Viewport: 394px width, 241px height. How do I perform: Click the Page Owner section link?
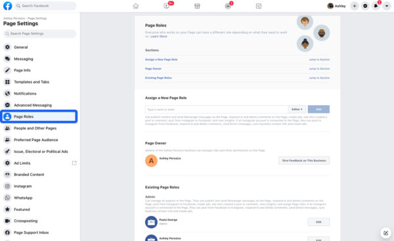click(x=153, y=68)
